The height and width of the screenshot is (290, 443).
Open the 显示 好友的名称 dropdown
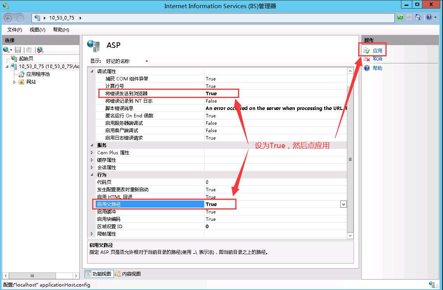click(x=147, y=61)
